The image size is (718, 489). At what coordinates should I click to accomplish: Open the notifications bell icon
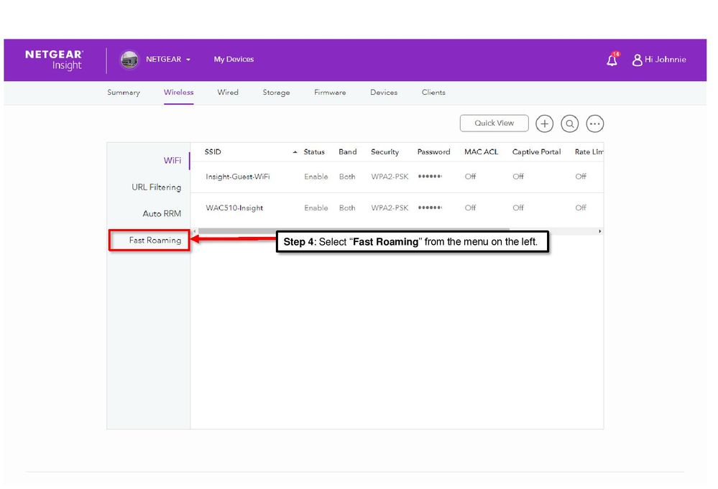pos(612,60)
